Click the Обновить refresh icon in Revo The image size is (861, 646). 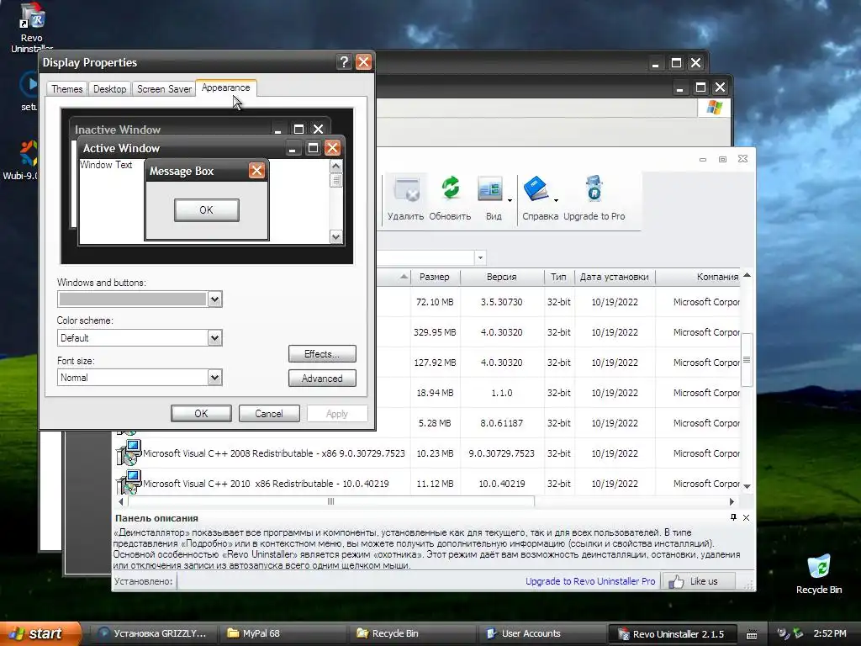451,188
